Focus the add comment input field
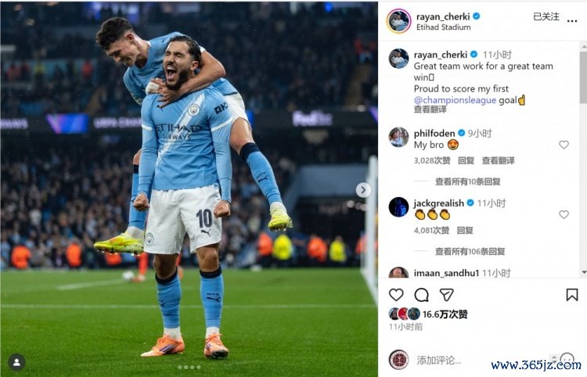587x377 pixels. pos(483,360)
